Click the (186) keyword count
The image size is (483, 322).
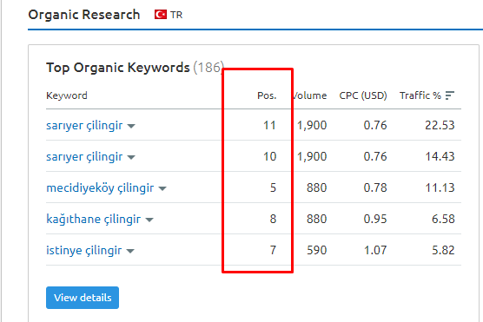[x=208, y=68]
